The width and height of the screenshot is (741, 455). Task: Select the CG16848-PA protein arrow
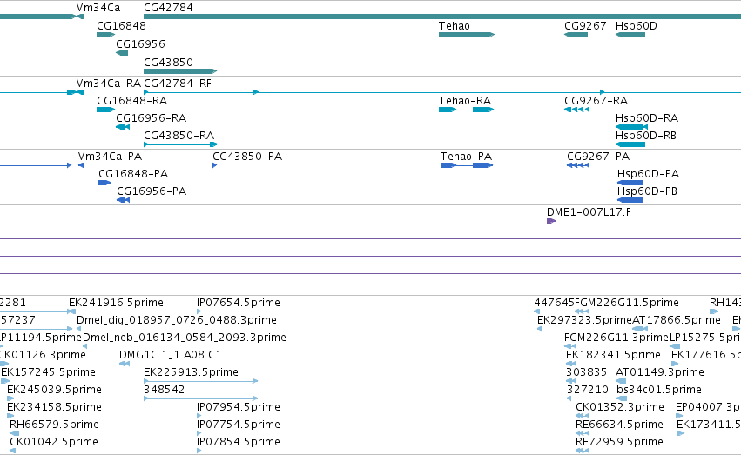[104, 183]
